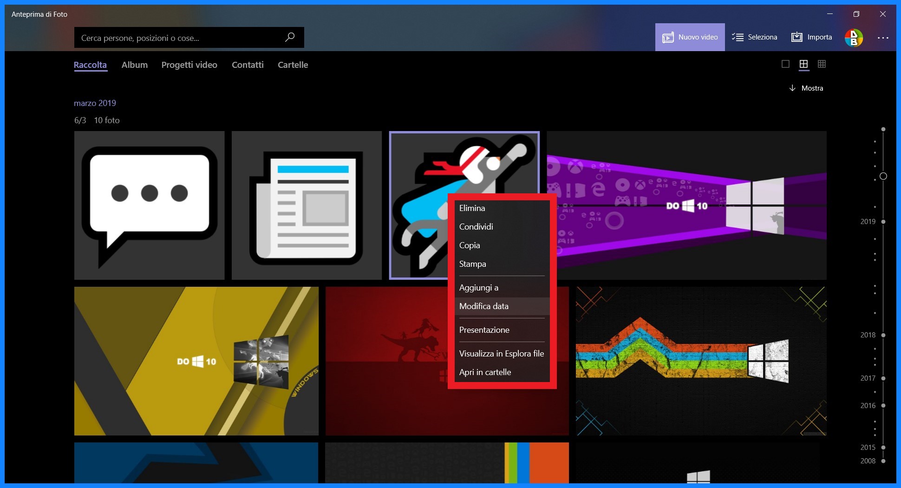Expand the Mostra dropdown
This screenshot has height=488, width=901.
pyautogui.click(x=806, y=88)
